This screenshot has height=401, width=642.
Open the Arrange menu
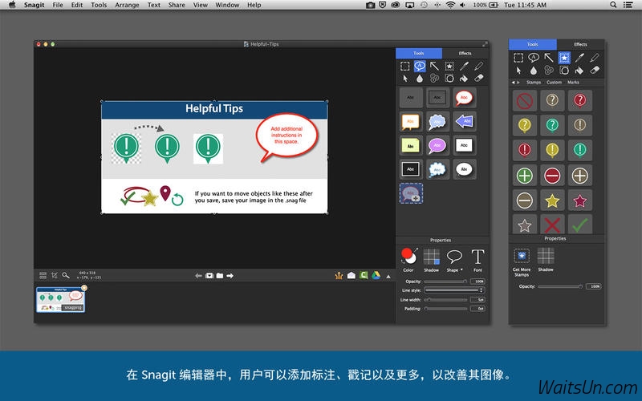(x=127, y=5)
